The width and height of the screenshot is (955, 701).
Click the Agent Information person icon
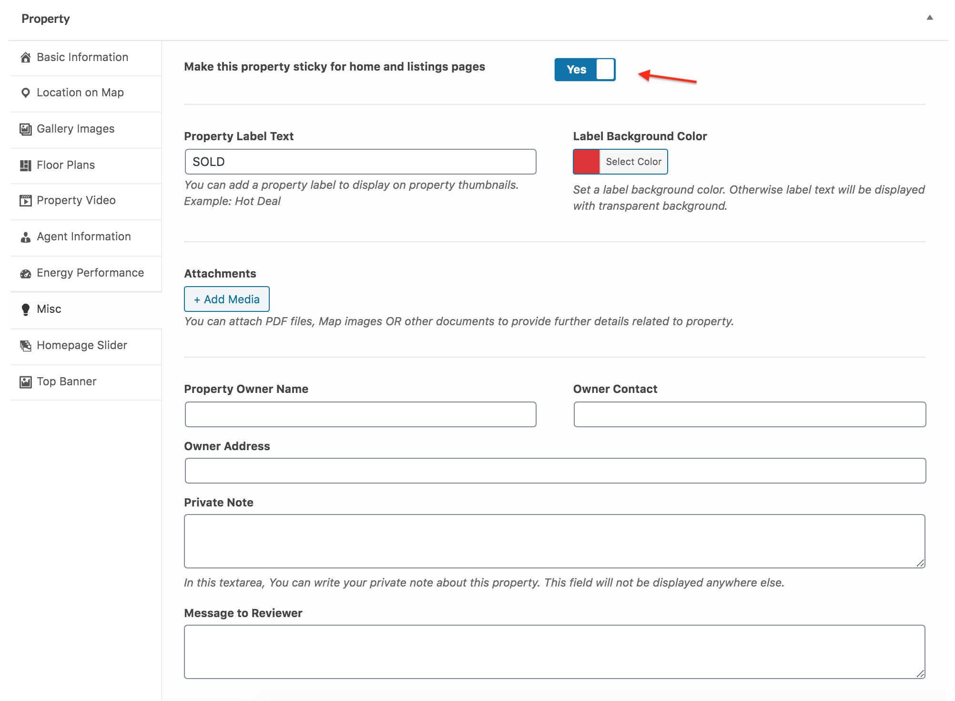click(x=26, y=237)
